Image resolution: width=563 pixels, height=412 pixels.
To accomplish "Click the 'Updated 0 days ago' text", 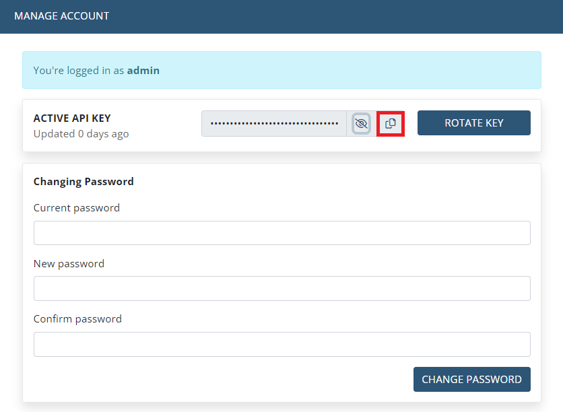I will click(x=81, y=134).
